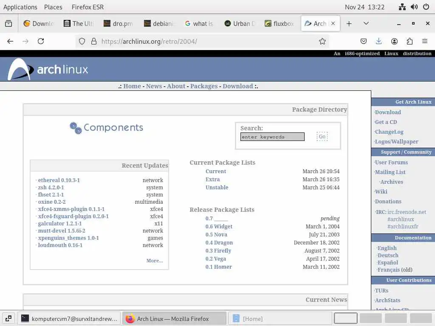Switch to the Downlo tab
435x326 pixels.
pos(39,24)
